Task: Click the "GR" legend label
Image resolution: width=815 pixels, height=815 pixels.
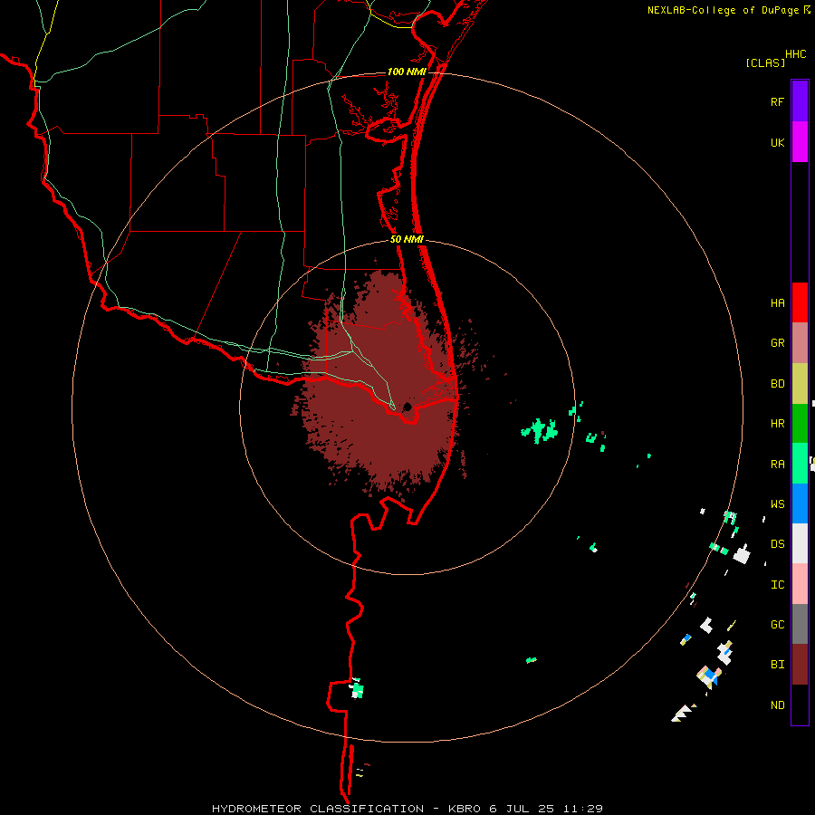Action: tap(777, 343)
